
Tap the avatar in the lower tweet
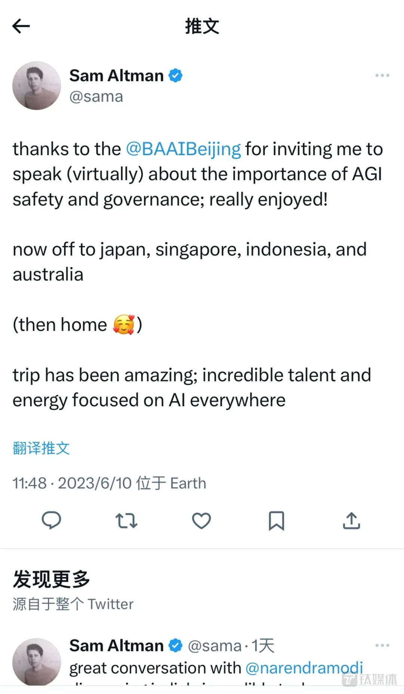(x=37, y=661)
